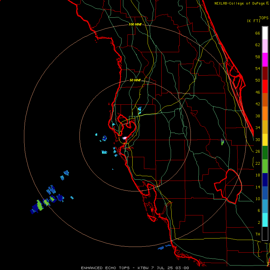Select the dark green legend swatch
The width and height of the screenshot is (270, 270).
[265, 153]
